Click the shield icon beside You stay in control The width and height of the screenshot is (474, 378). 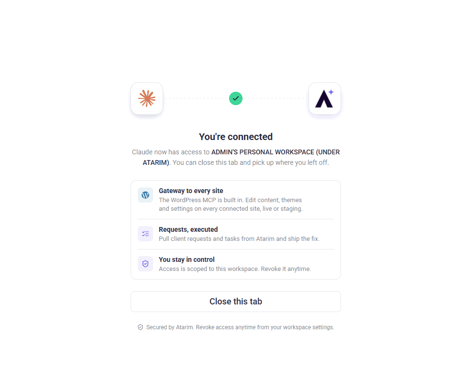point(145,264)
